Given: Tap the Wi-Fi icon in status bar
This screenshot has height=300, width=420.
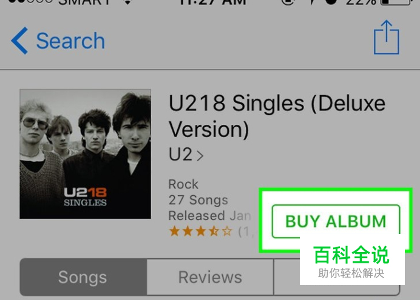Looking at the screenshot, I should coord(128,2).
